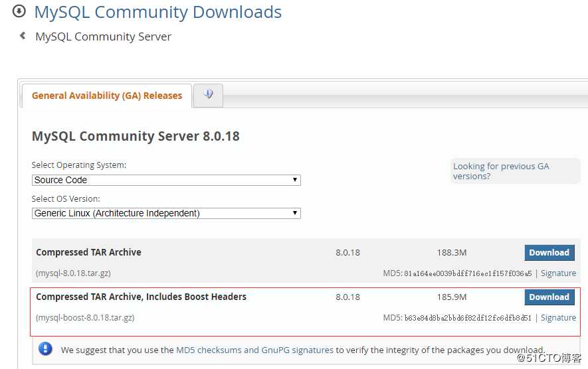Click the download circle icon beside page title
The height and width of the screenshot is (369, 588).
(19, 11)
